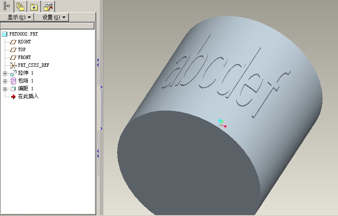Viewport: 338px width, 216px height.
Task: Expand the 包络 1 feature node
Action: 5,81
